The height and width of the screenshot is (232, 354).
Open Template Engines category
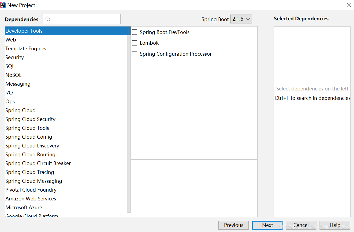pyautogui.click(x=66, y=48)
